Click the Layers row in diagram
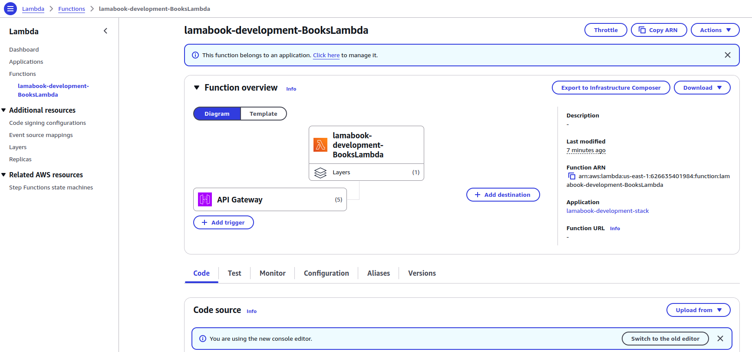 (x=366, y=172)
